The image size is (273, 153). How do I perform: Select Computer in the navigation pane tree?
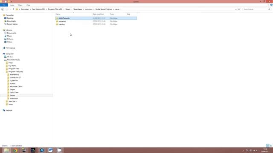(x=9, y=54)
